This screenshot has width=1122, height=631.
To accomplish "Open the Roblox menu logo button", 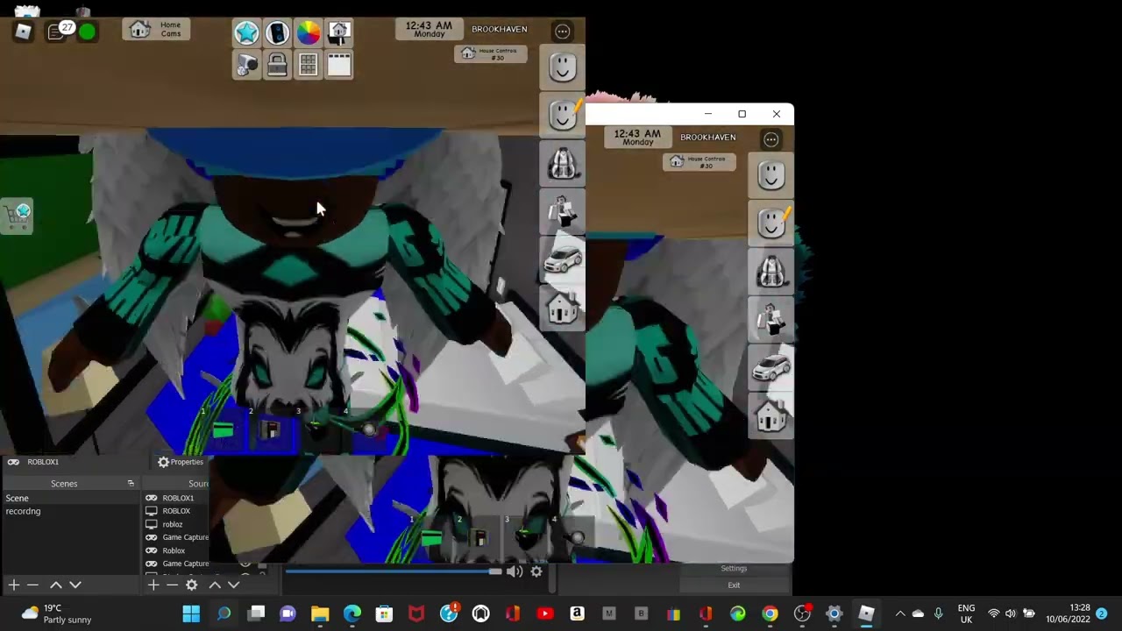I will 24,32.
